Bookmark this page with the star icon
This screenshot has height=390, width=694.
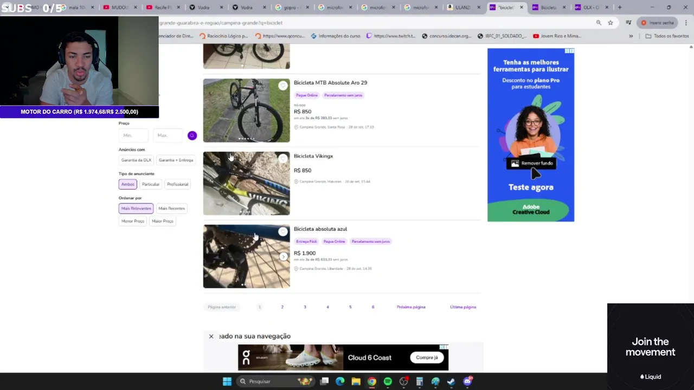tap(611, 23)
